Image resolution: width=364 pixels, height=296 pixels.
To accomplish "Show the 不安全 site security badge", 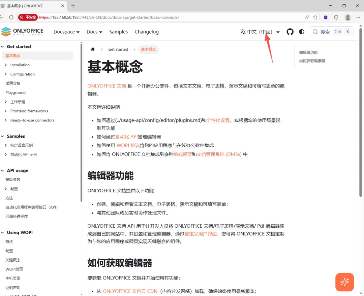I will point(28,17).
